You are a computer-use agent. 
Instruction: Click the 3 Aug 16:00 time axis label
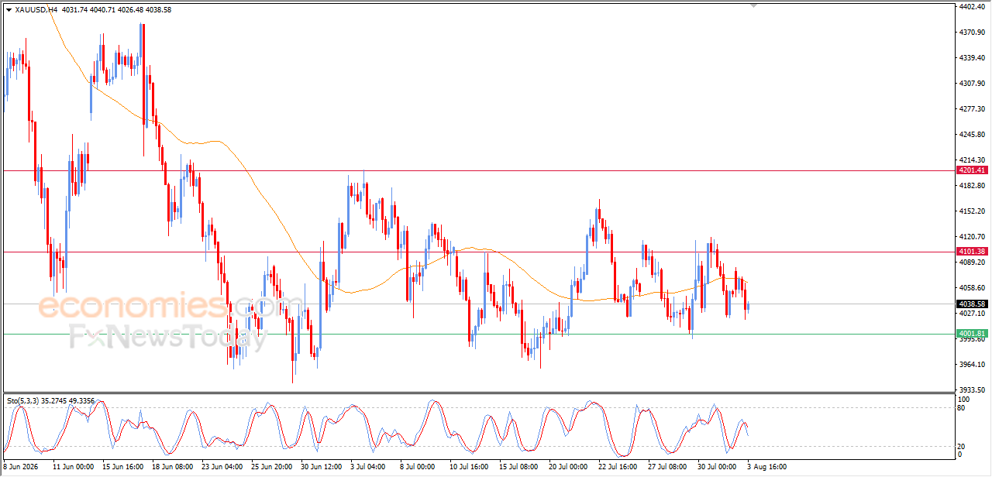click(766, 467)
